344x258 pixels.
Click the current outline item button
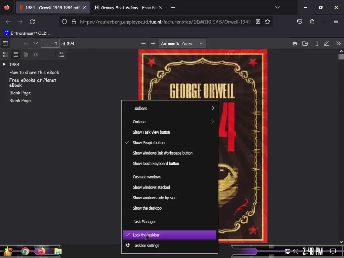pyautogui.click(x=61, y=54)
